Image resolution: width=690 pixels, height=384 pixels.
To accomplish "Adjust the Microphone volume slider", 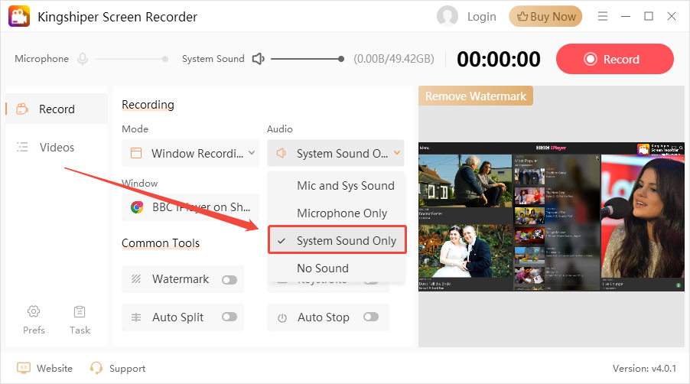I will coord(132,59).
